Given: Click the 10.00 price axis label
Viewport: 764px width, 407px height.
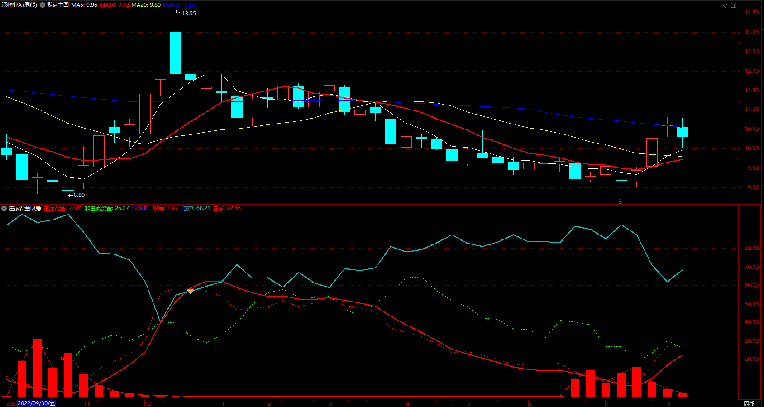Looking at the screenshot, I should (752, 148).
